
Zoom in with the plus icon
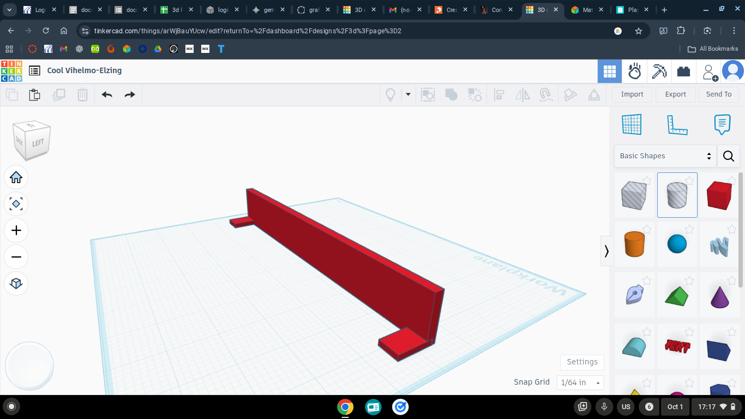[16, 230]
